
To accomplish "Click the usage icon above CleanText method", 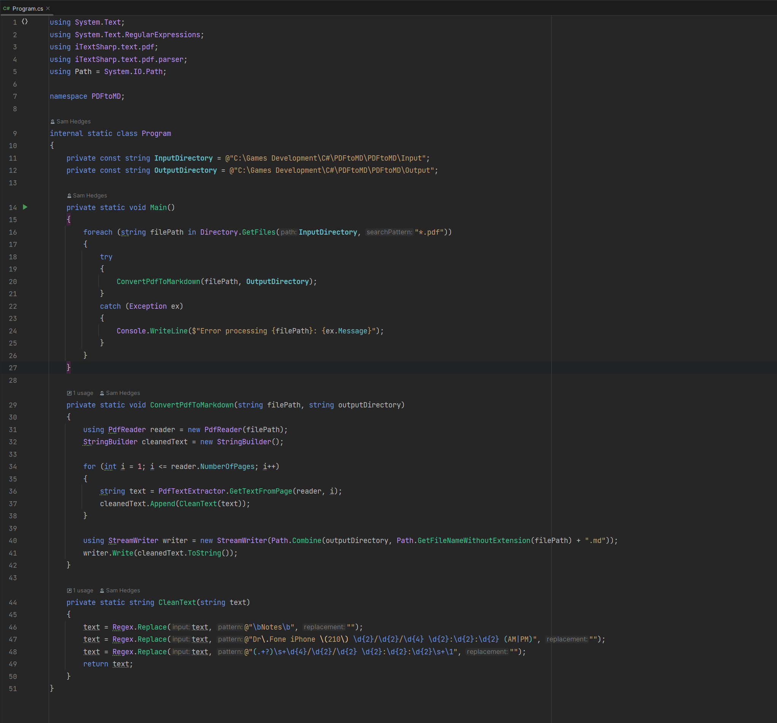I will point(69,591).
